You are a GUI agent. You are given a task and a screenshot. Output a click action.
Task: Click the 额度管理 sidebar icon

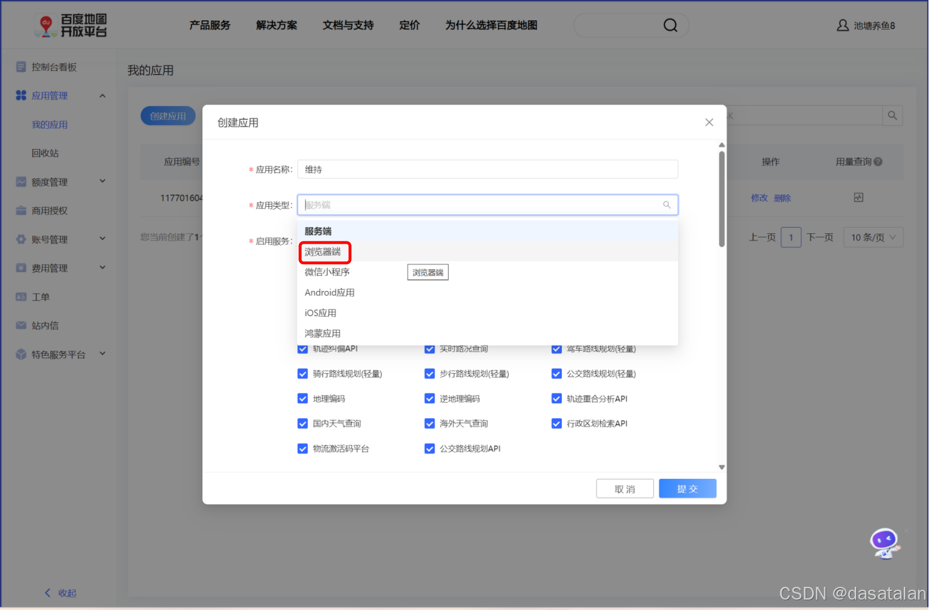21,182
